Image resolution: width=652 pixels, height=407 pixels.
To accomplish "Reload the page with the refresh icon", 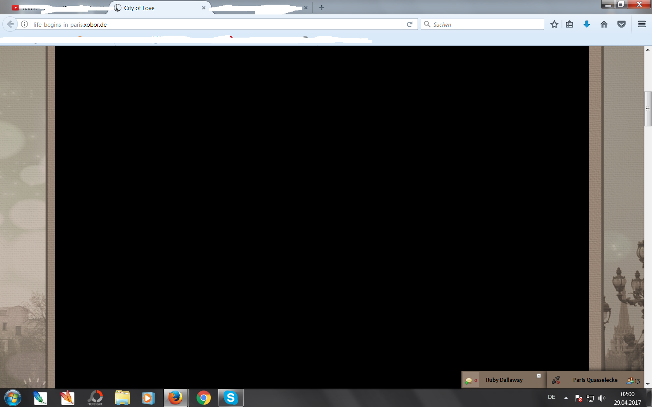I will tap(409, 24).
